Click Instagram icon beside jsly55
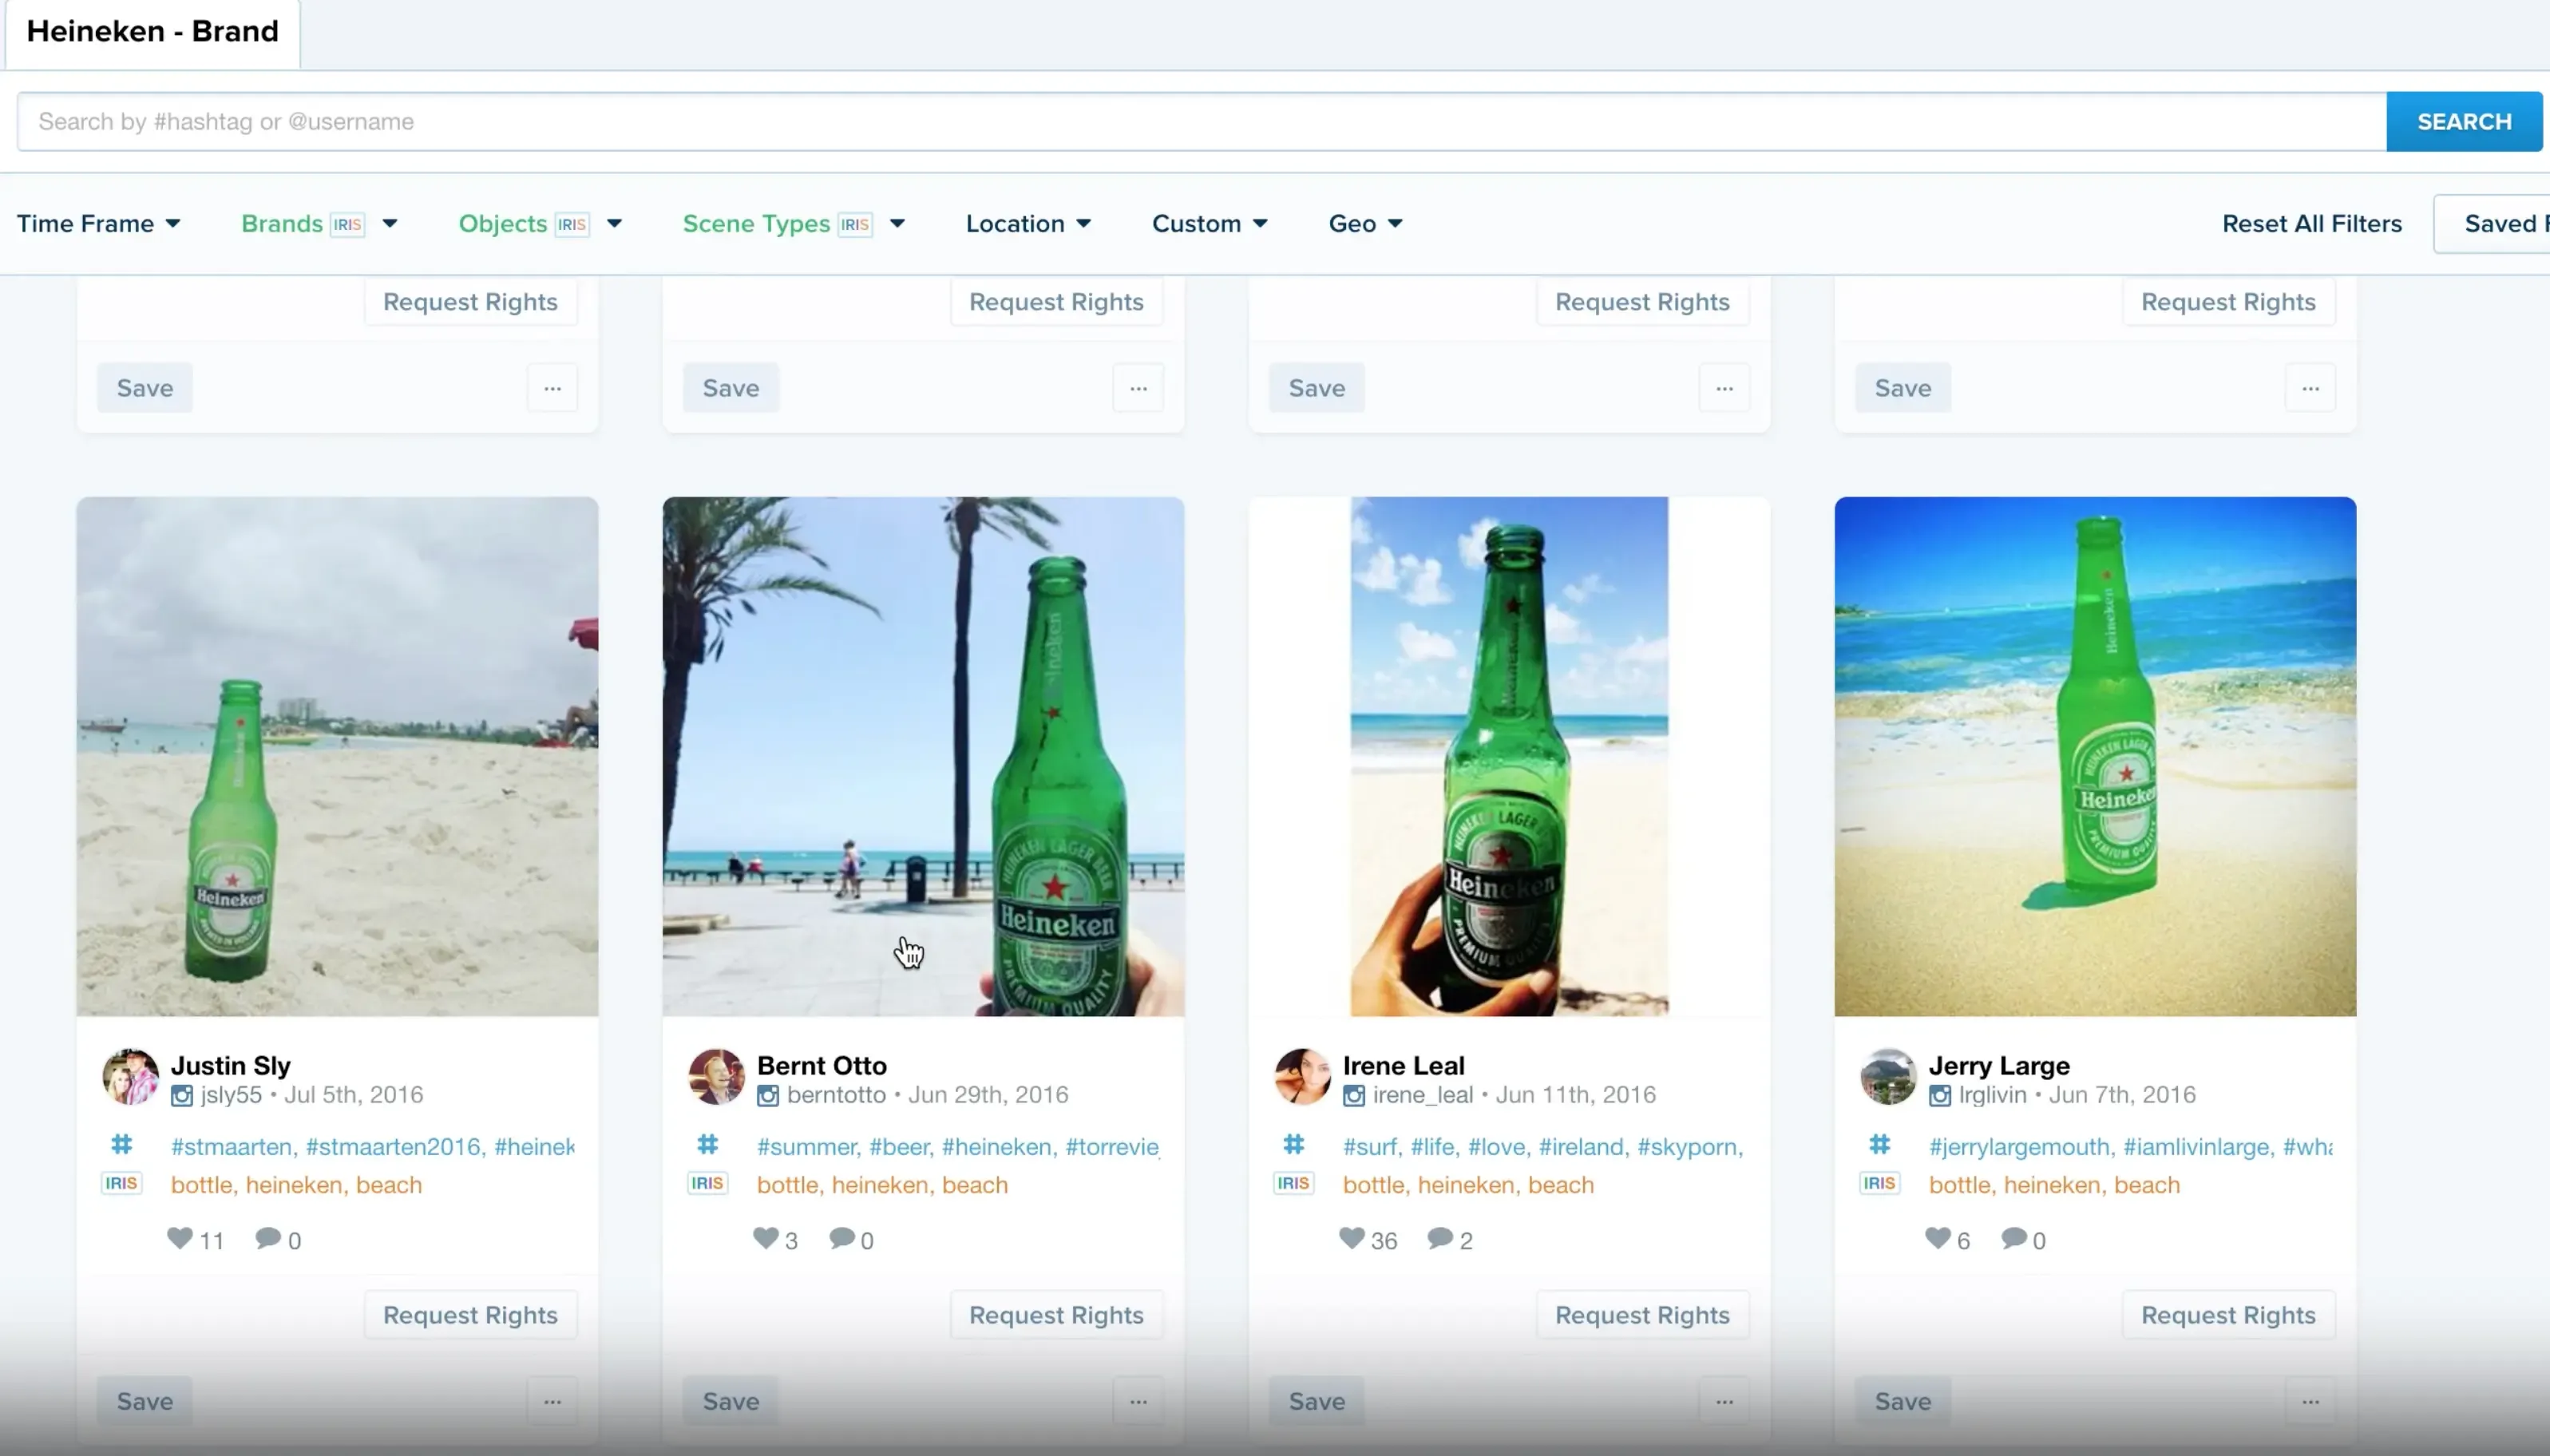The image size is (2550, 1456). tap(182, 1096)
